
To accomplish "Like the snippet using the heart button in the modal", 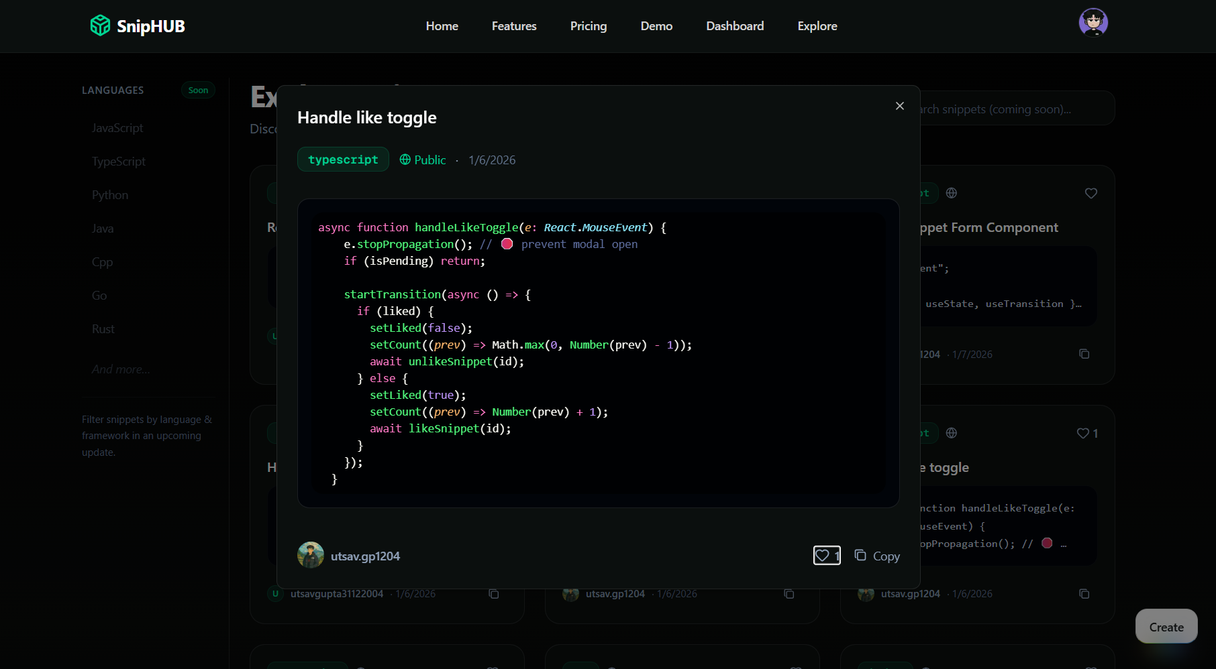I will (827, 556).
